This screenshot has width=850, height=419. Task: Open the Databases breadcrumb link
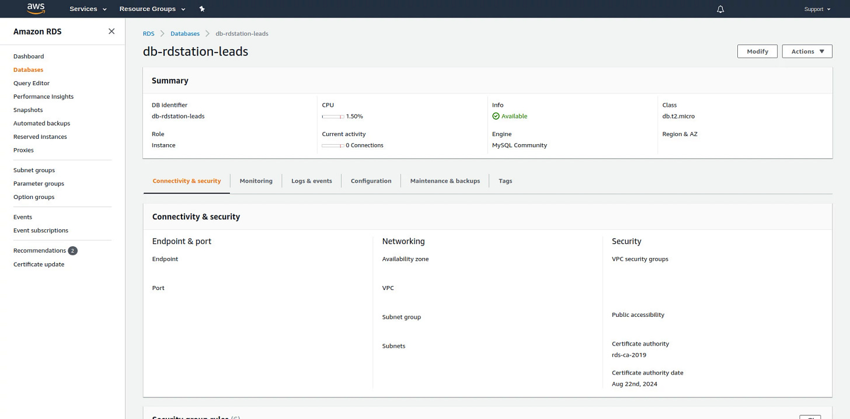(185, 33)
